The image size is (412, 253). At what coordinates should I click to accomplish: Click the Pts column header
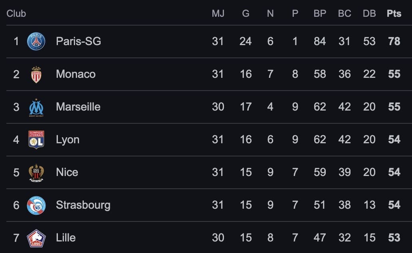pos(394,14)
